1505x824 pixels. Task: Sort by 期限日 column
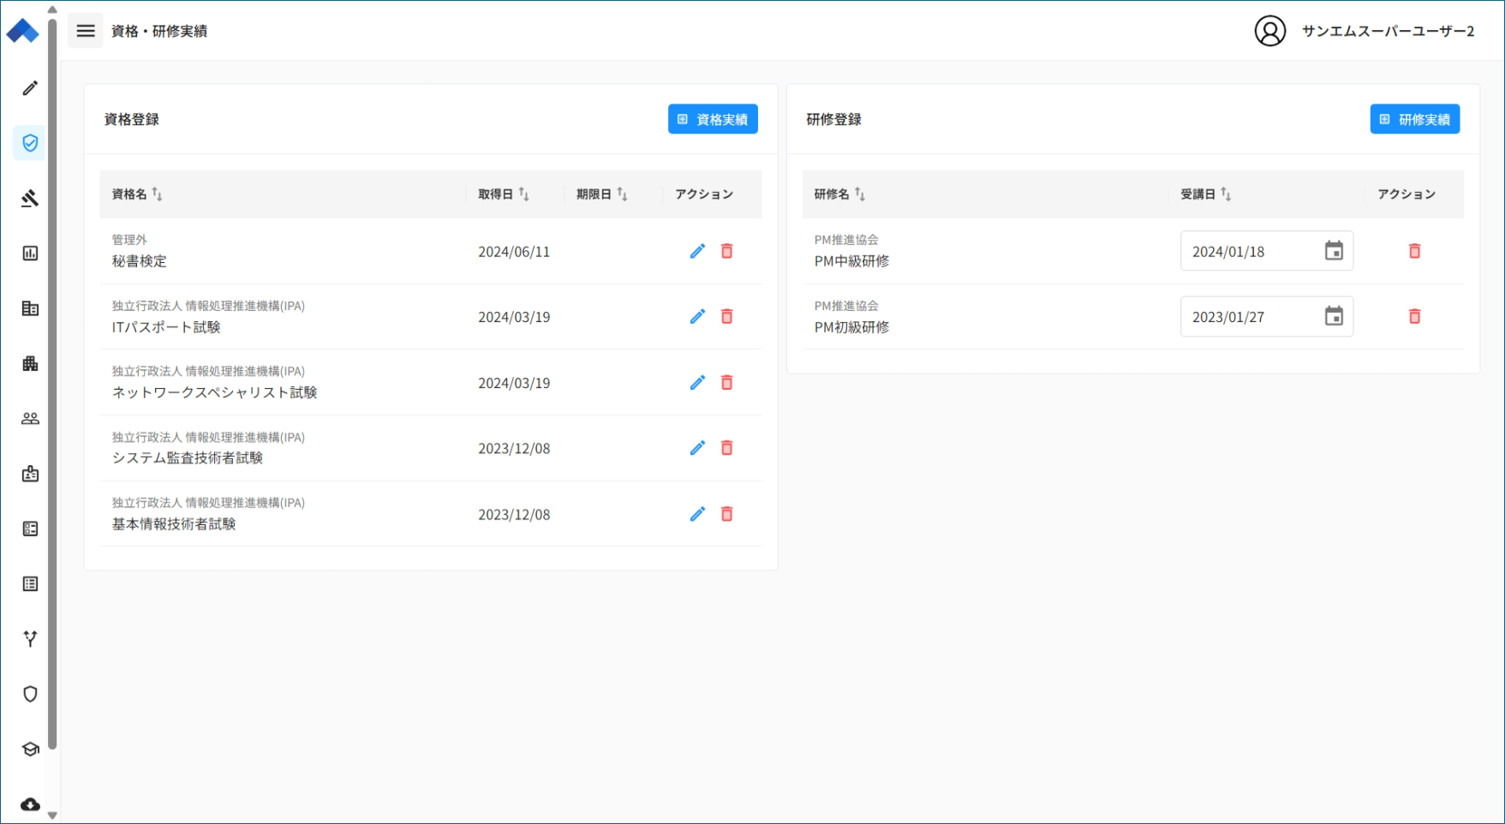[x=623, y=194]
